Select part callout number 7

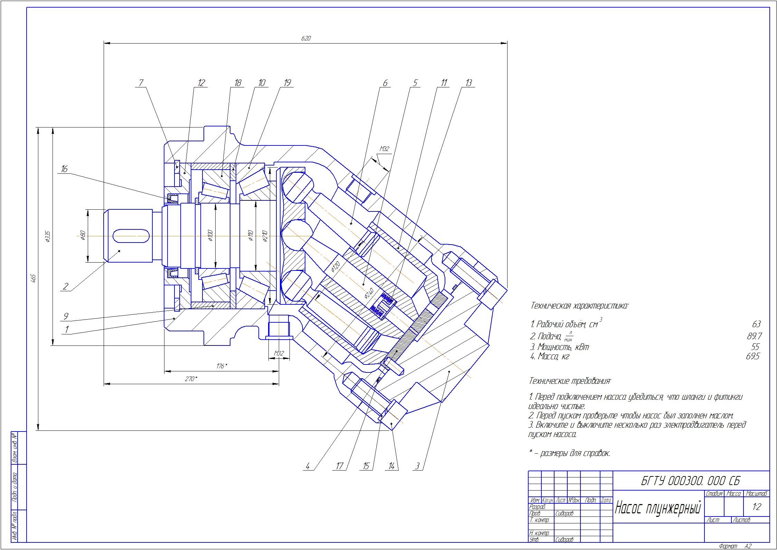(141, 83)
